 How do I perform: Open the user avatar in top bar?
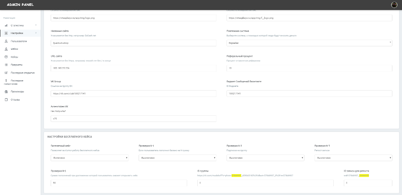[394, 5]
